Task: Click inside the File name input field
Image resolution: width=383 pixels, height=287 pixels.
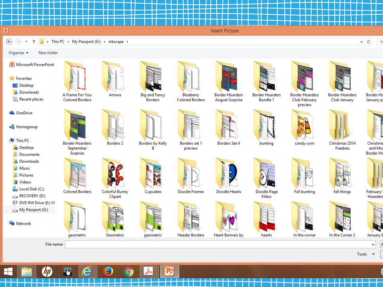Action: pos(219,244)
